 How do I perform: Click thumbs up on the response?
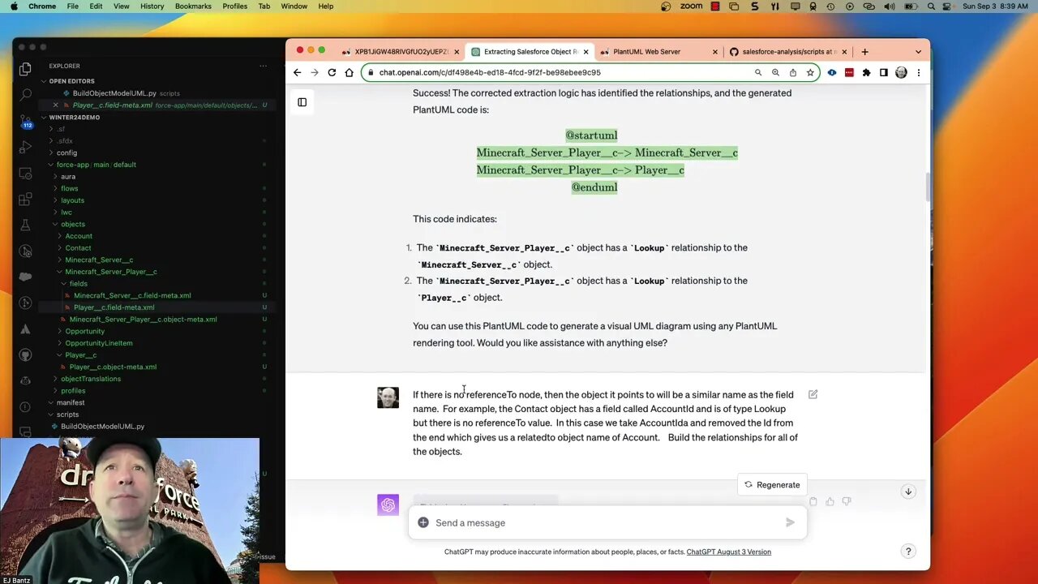(x=830, y=502)
